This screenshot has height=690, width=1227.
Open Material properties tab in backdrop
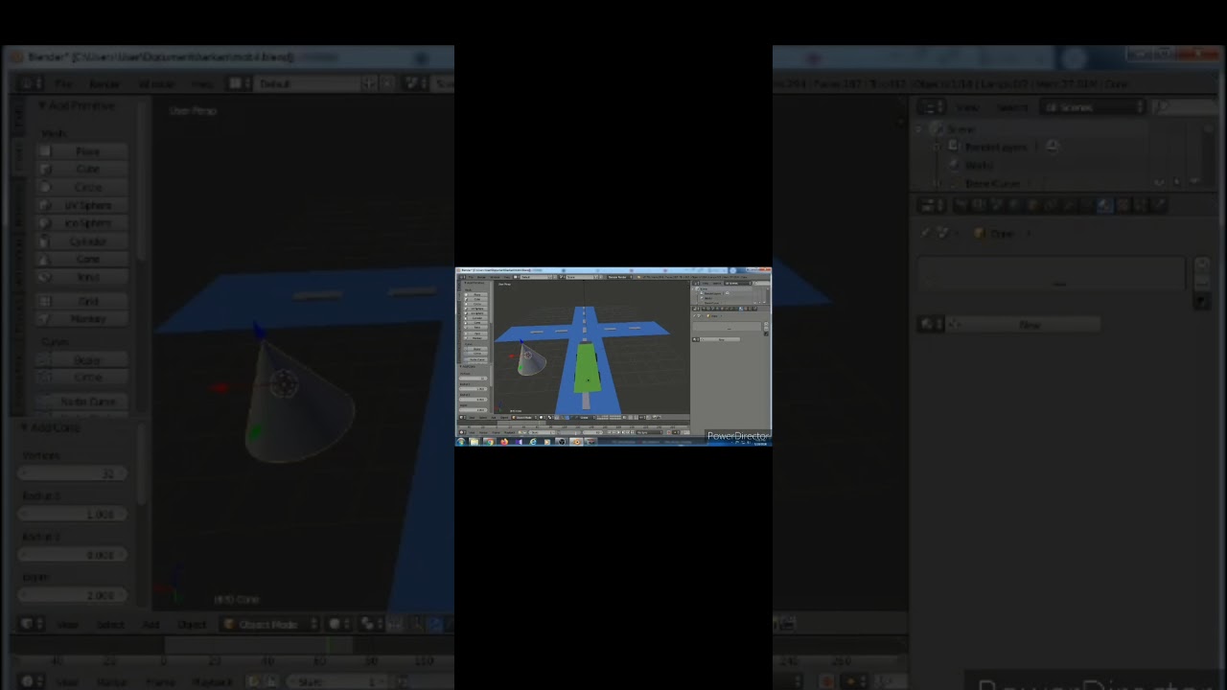pyautogui.click(x=1105, y=205)
